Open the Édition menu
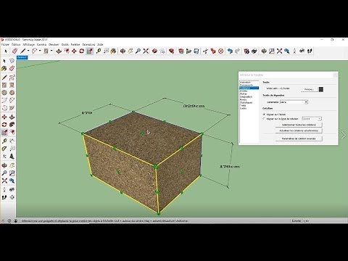Image resolution: width=348 pixels, height=261 pixels. click(16, 45)
